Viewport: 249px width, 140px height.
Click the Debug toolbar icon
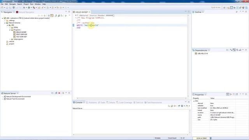coord(24,8)
